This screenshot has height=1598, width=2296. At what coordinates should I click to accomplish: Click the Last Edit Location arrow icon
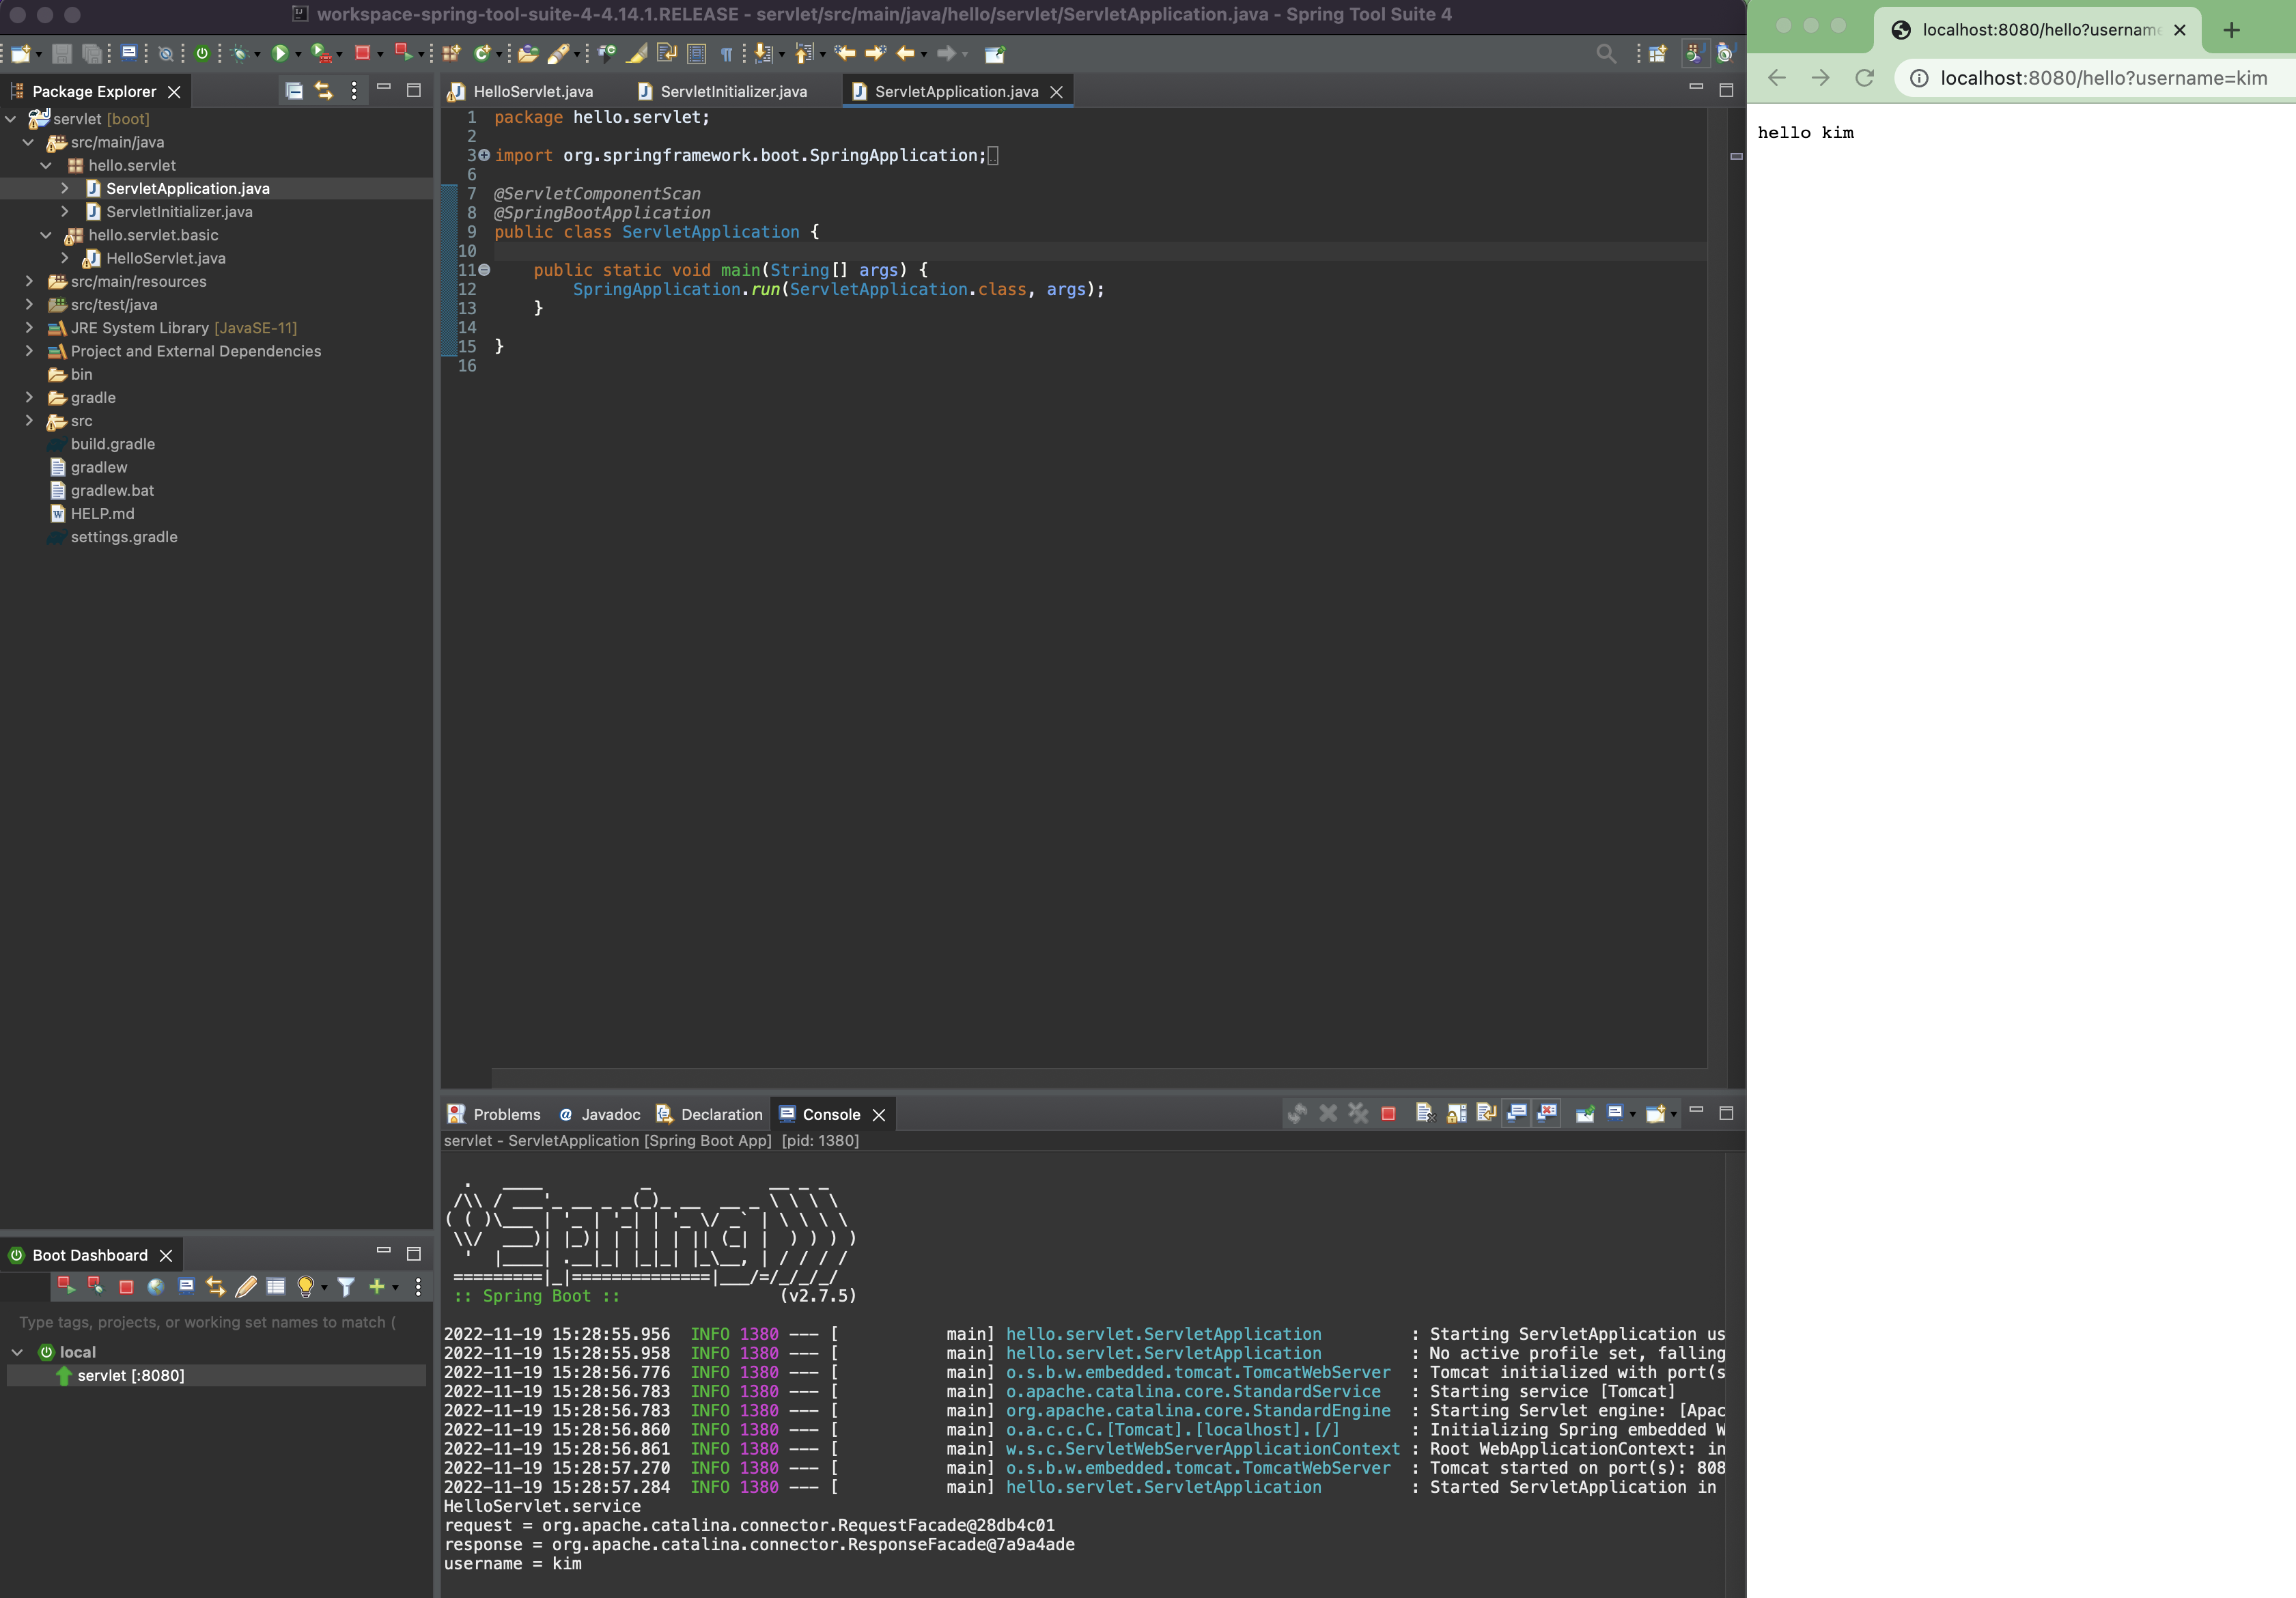(845, 53)
